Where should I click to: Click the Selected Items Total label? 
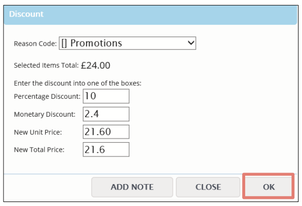point(46,65)
